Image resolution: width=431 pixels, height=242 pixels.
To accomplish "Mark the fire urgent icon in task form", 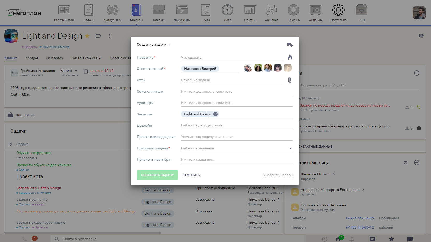I will tap(290, 57).
